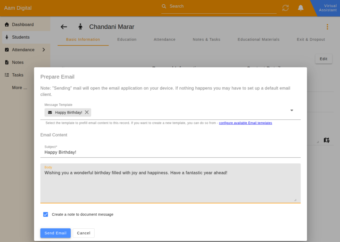340x242 pixels.
Task: Switch to the Notes & Tasks tab
Action: point(207,40)
